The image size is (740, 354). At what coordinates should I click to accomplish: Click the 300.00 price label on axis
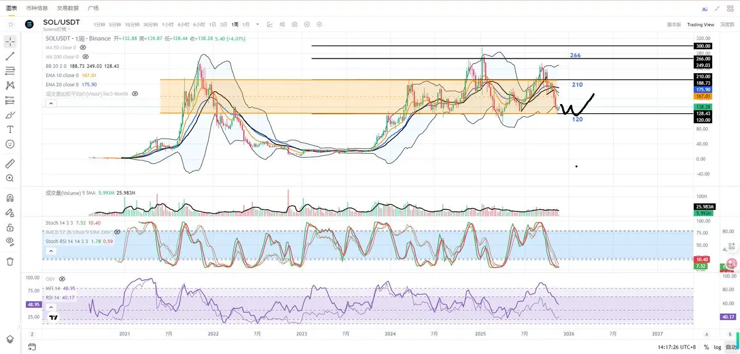point(704,46)
